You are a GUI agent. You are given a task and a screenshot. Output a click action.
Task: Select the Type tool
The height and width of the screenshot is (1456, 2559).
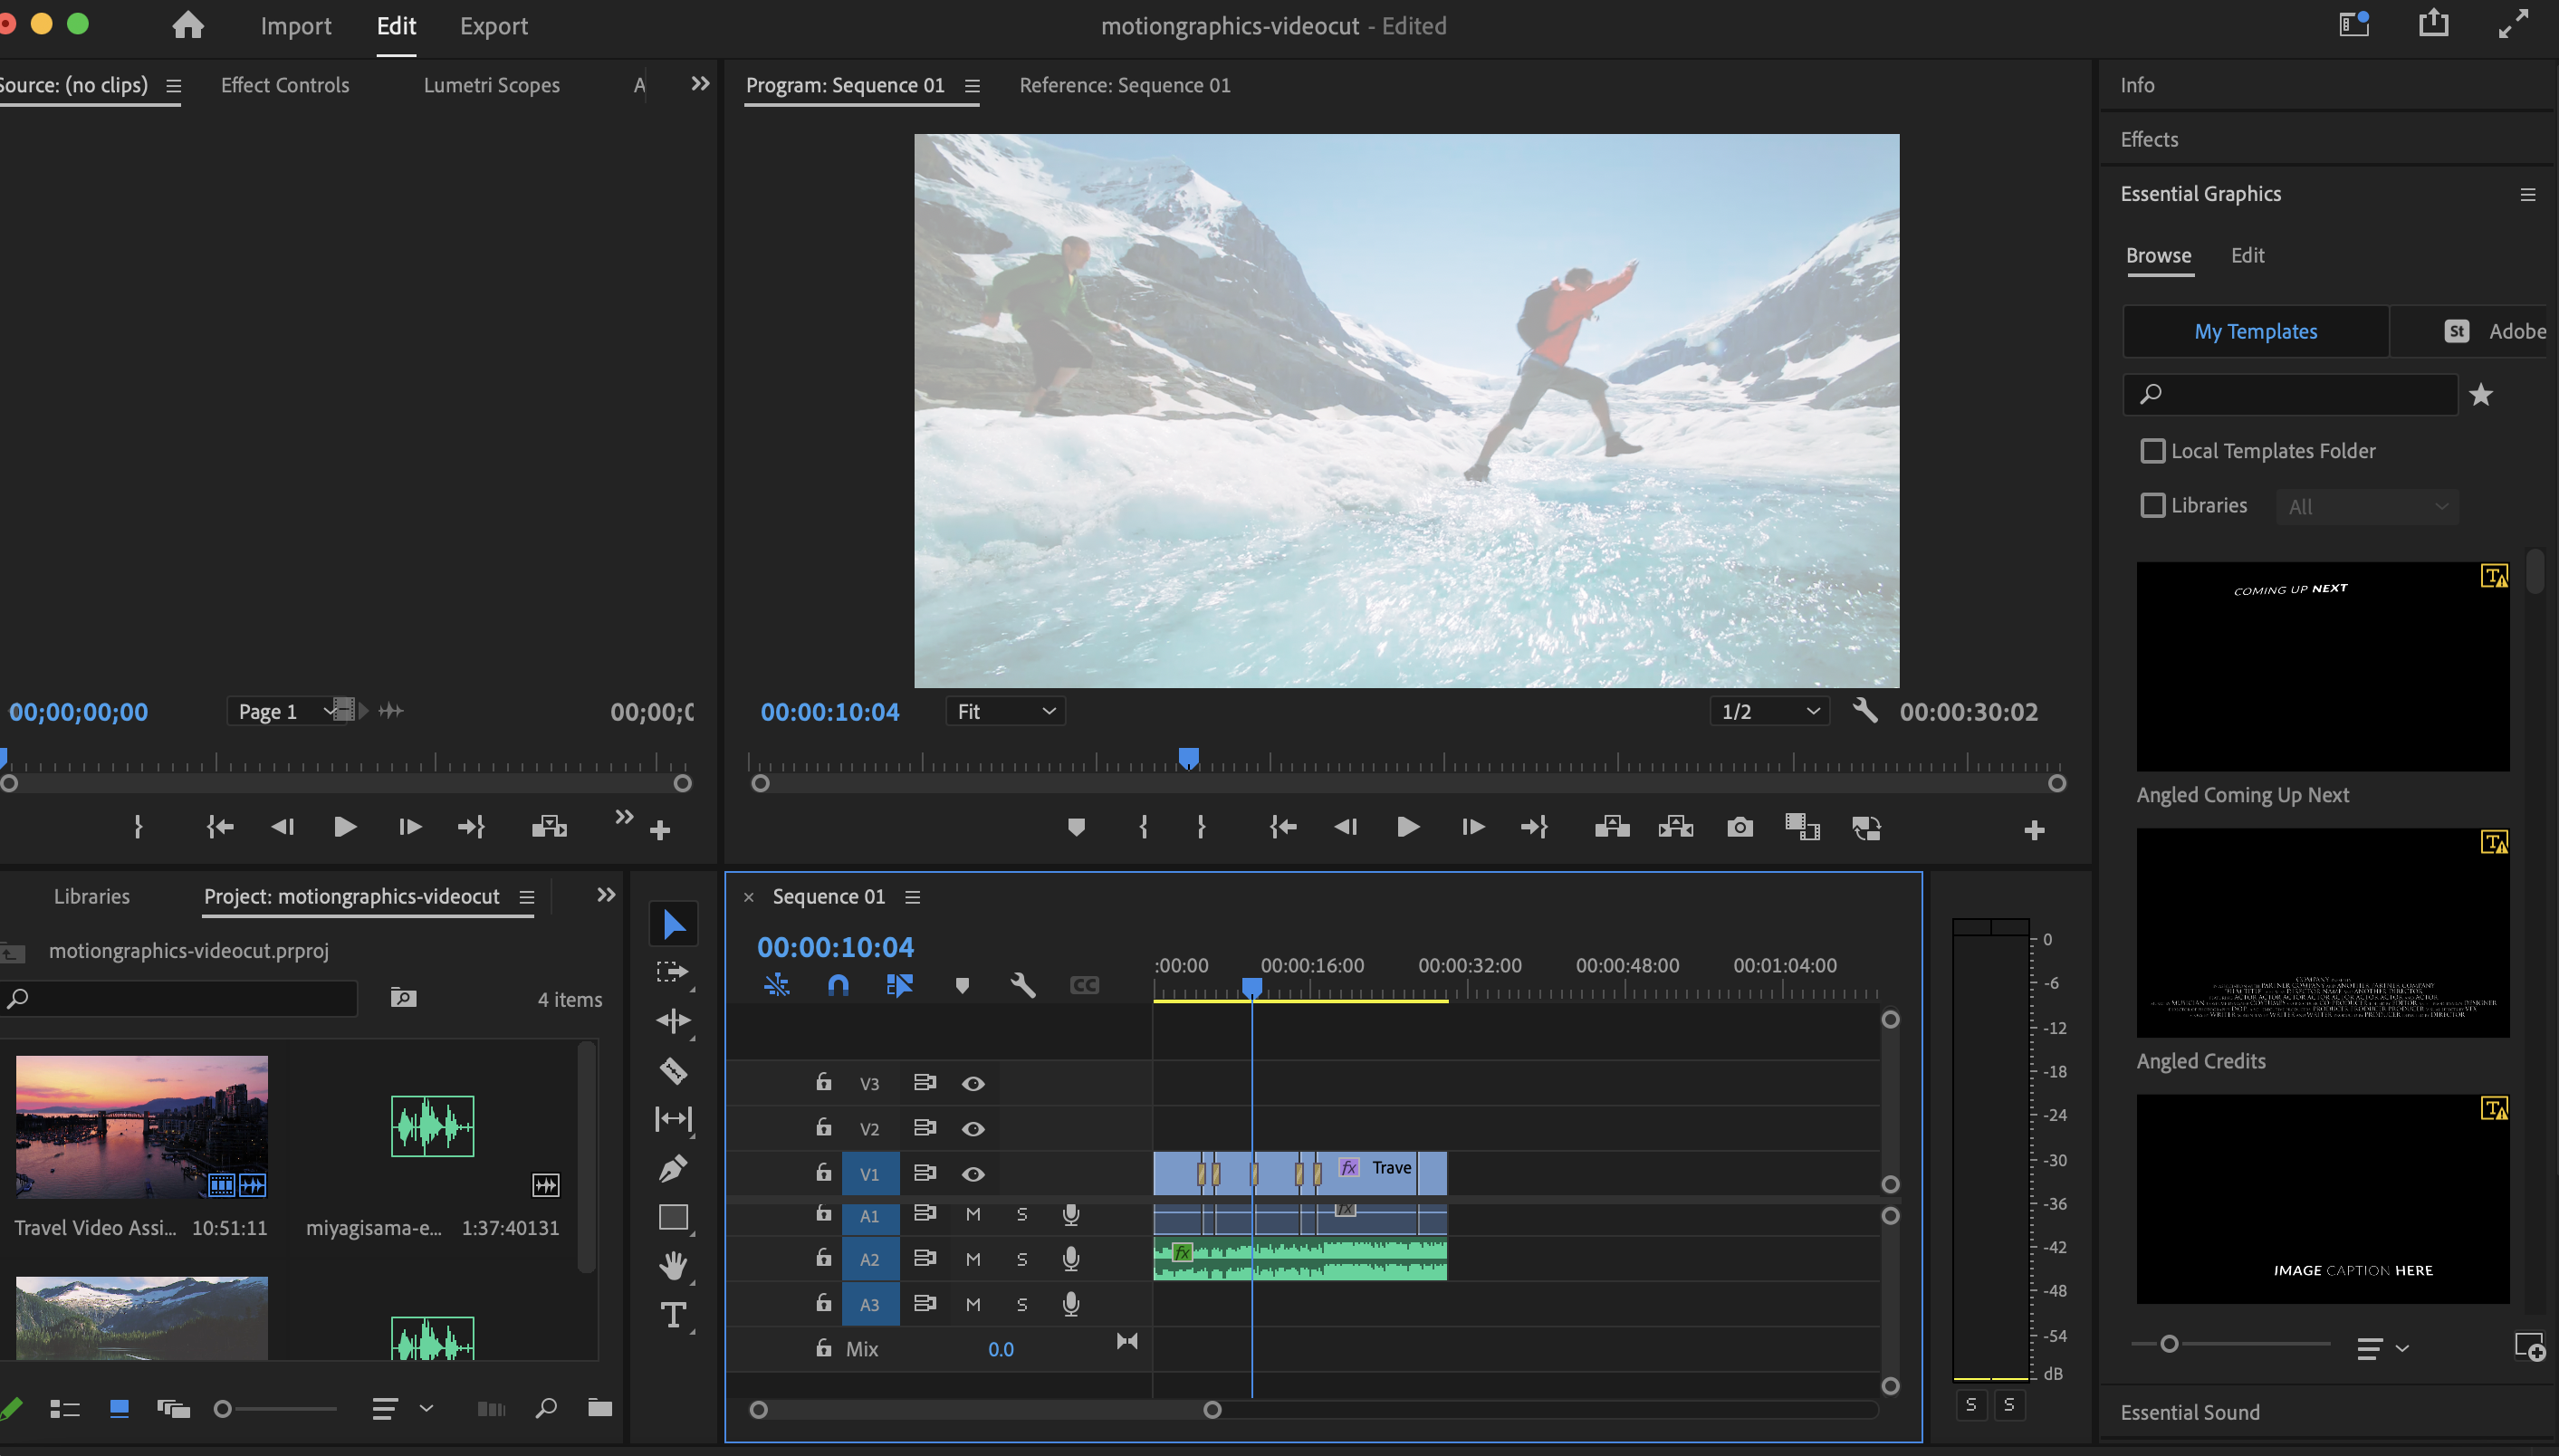coord(673,1314)
